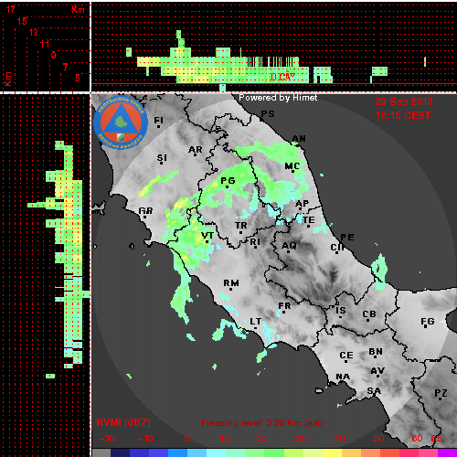Click the '15' altitude label in the corner panel
Image resolution: width=457 pixels, height=457 pixels.
pos(22,21)
